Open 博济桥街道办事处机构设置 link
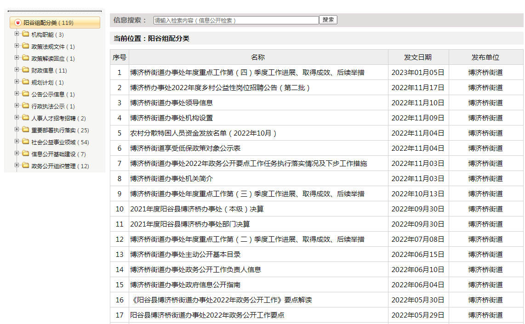Viewport: 525px width, 324px height. pos(171,118)
